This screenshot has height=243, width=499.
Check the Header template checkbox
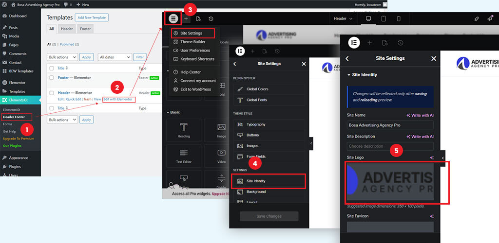pos(52,93)
